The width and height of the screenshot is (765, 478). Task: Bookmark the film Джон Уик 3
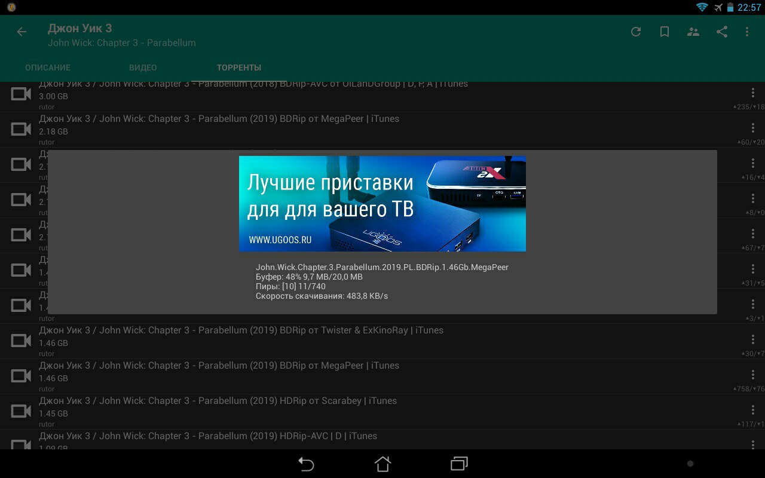(665, 32)
